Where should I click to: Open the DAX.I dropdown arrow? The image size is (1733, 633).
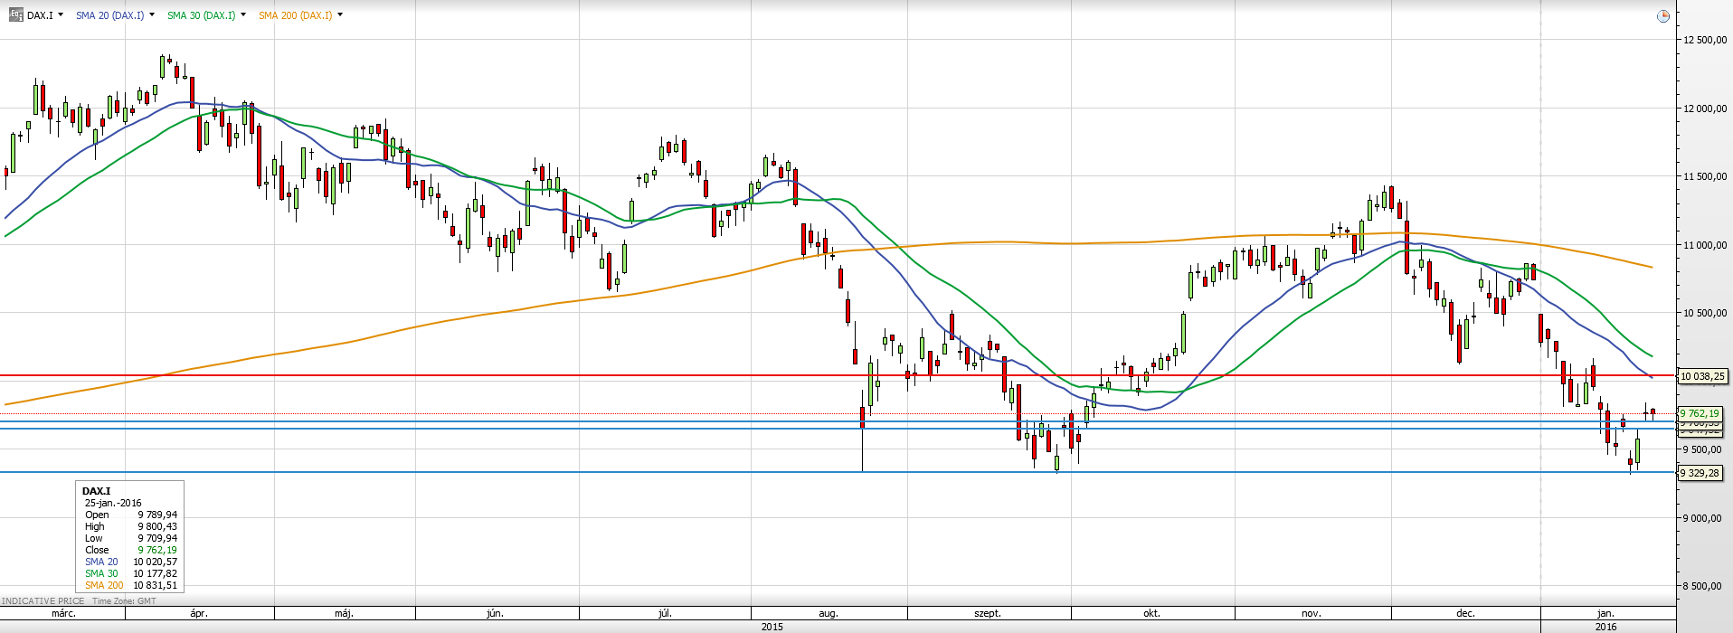coord(61,14)
